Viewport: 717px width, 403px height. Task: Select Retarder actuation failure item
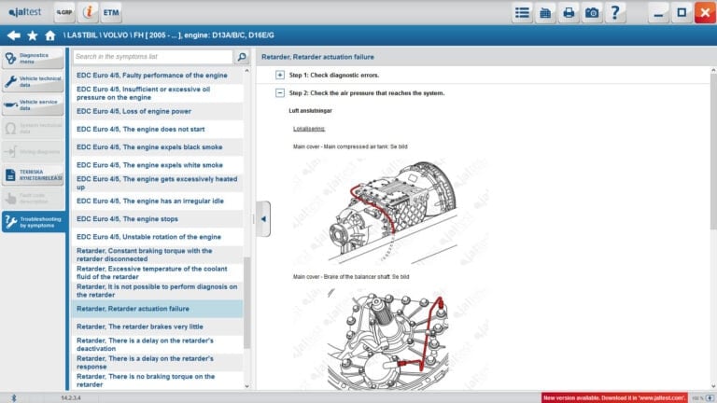[x=157, y=309]
